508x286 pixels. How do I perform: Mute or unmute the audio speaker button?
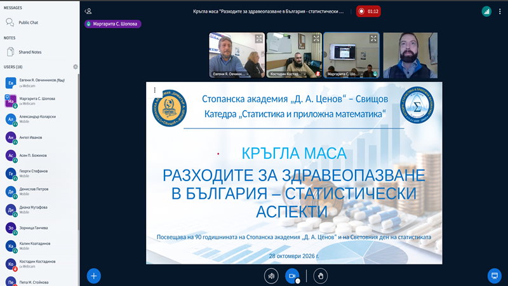[271, 276]
